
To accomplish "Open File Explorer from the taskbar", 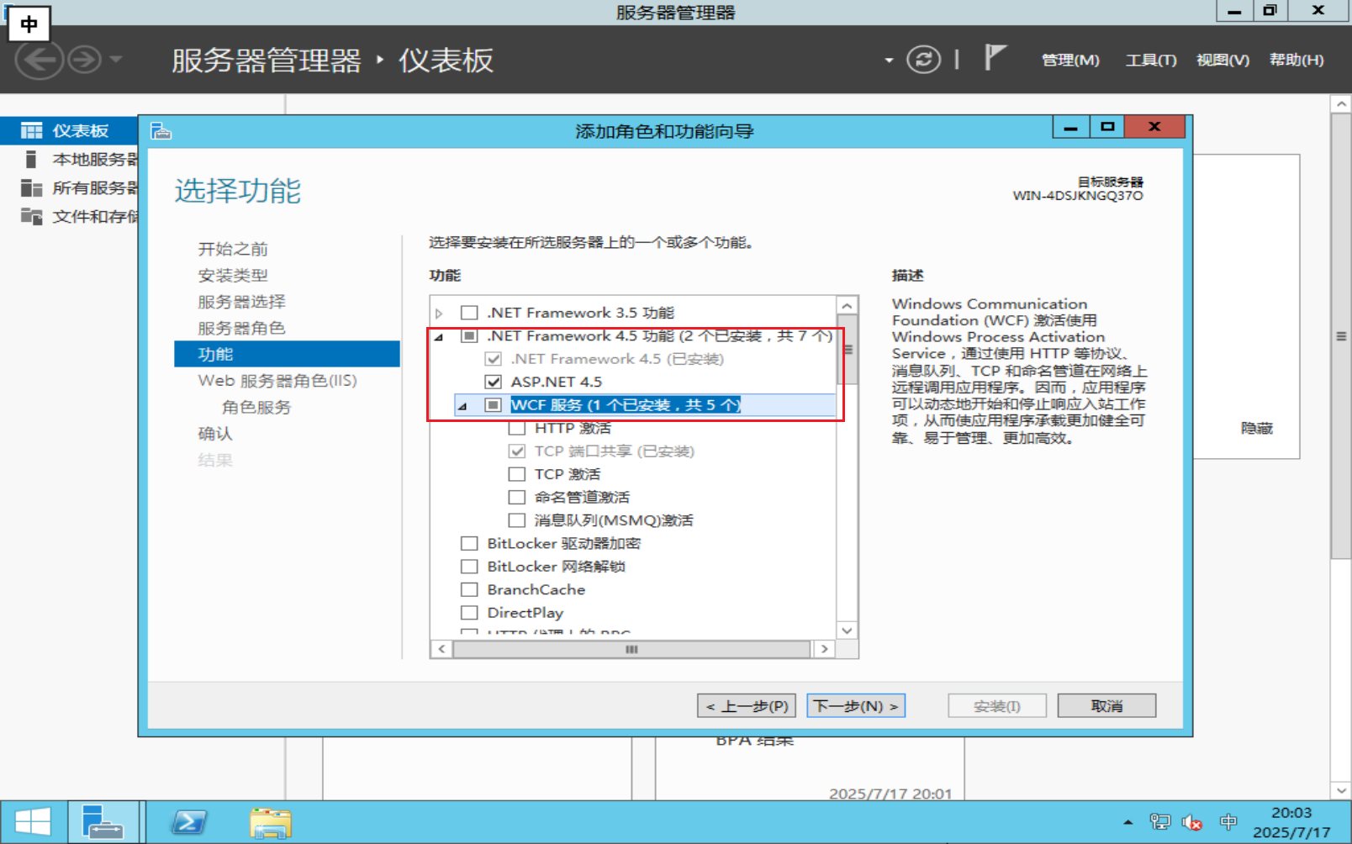I will click(269, 821).
